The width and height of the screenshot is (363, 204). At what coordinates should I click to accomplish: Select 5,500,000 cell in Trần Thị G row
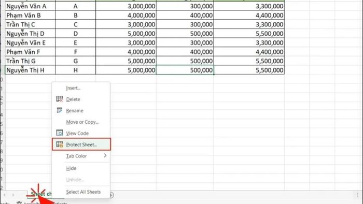click(x=249, y=61)
